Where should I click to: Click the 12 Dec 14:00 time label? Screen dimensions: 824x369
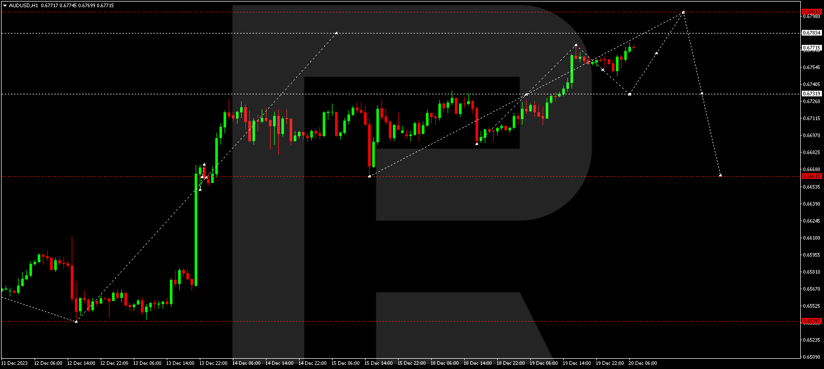click(81, 363)
